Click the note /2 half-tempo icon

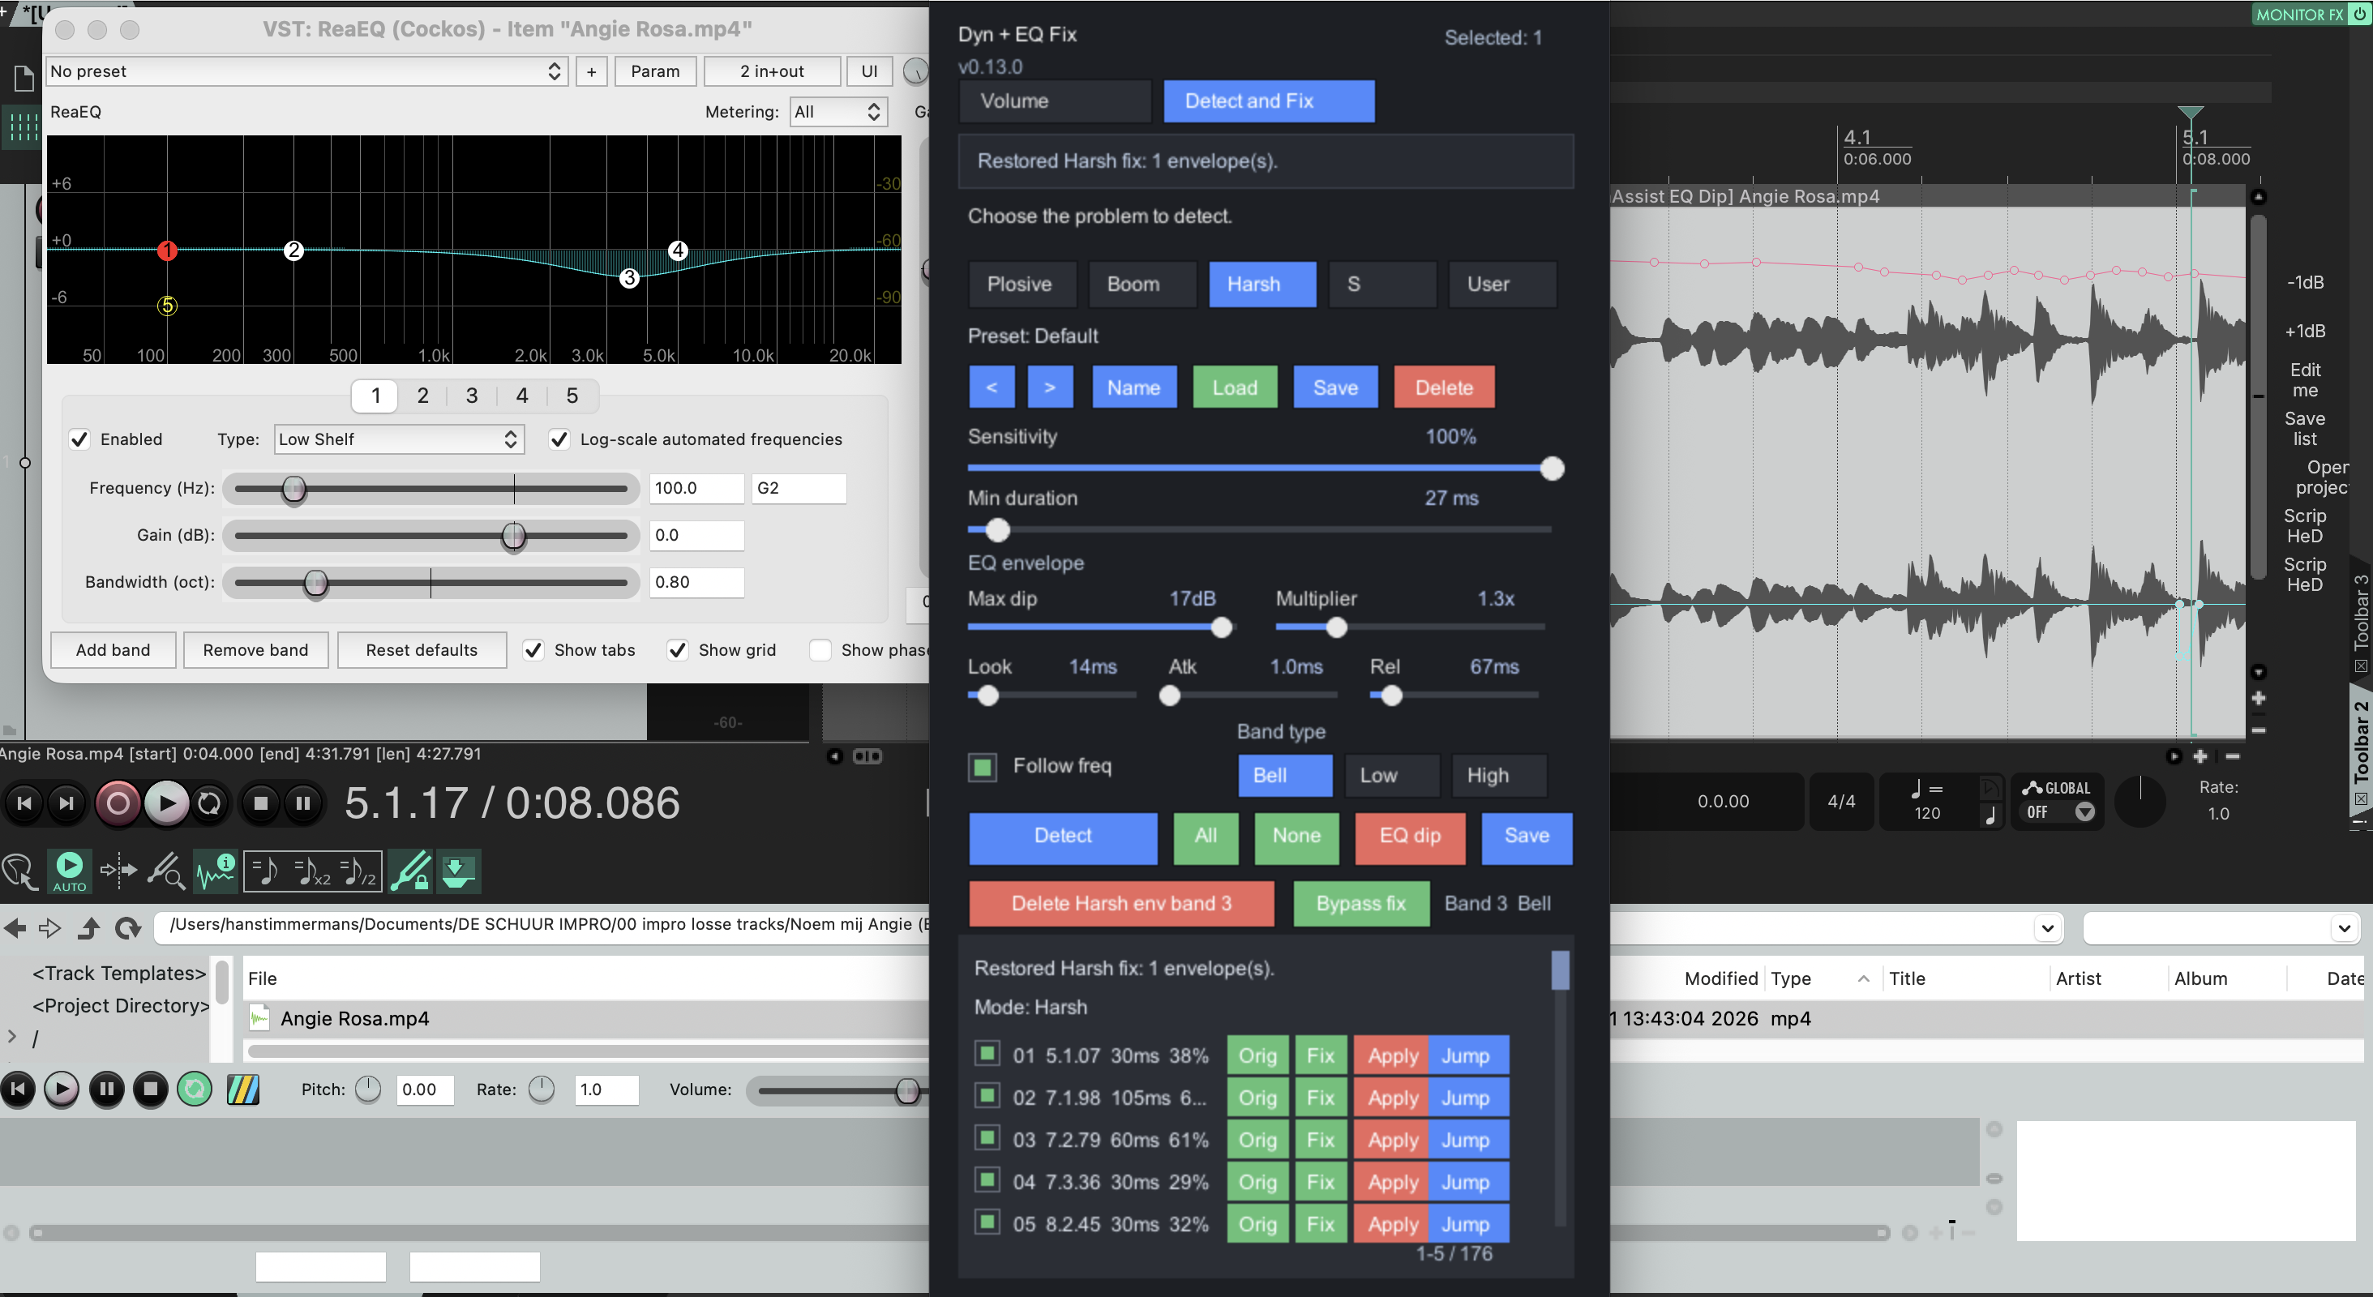click(x=358, y=871)
